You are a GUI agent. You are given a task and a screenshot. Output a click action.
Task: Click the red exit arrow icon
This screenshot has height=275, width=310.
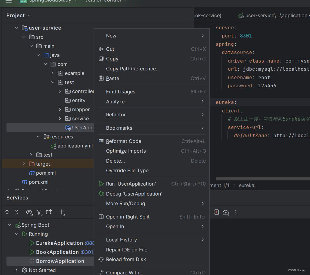tap(216, 212)
